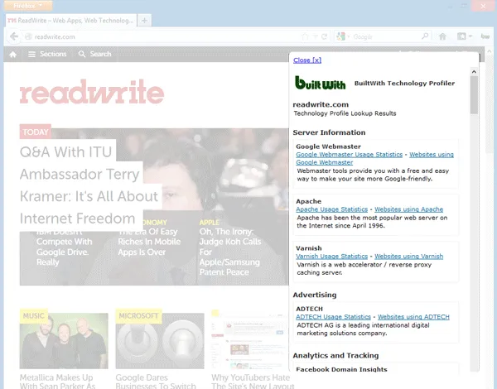Image resolution: width=497 pixels, height=389 pixels.
Task: Open the ADTECH Usage Statistics link
Action: pos(334,317)
